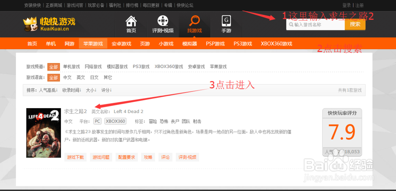Sort by 收录时间↓

[x=72, y=90]
